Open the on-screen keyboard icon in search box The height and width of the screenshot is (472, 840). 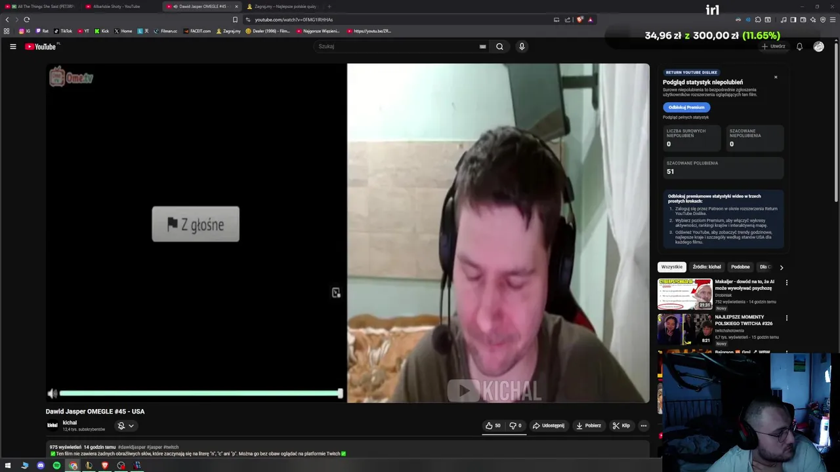482,47
